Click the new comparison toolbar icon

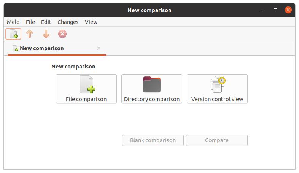point(13,34)
